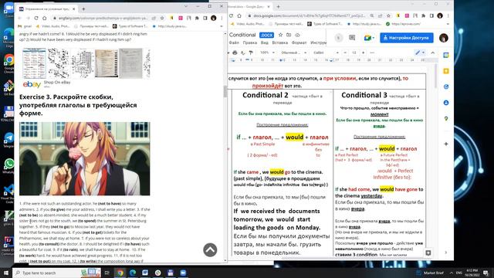Move Conditional document to folder icon
494x278 pixels.
(289, 35)
